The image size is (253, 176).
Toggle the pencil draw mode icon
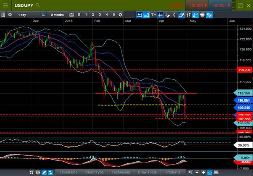[x=44, y=173]
